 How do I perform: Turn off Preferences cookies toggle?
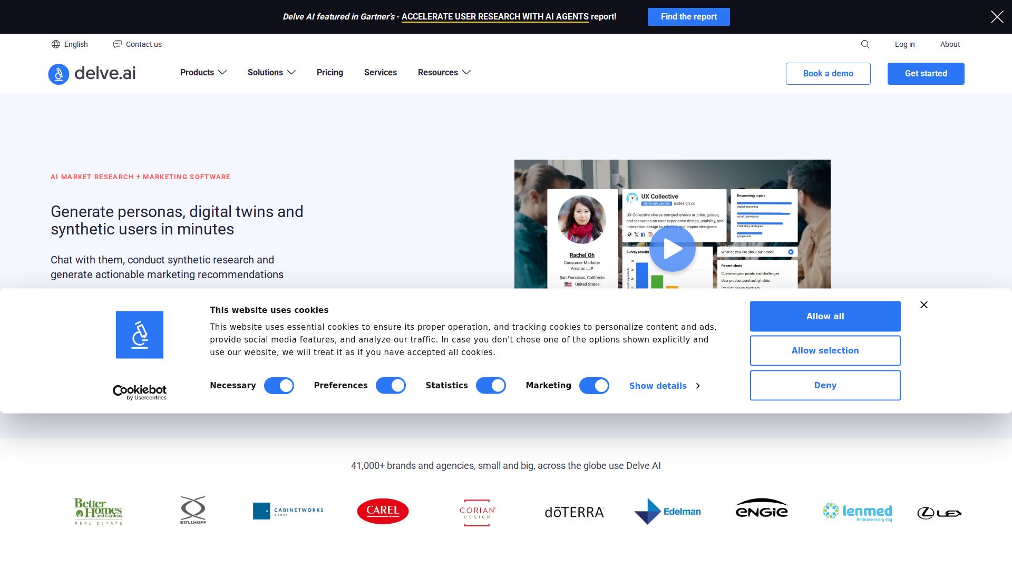click(x=391, y=386)
